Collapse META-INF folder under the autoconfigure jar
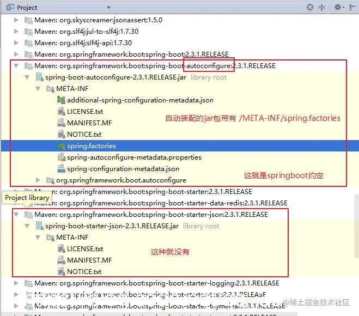The height and width of the screenshot is (316, 359). [38, 89]
